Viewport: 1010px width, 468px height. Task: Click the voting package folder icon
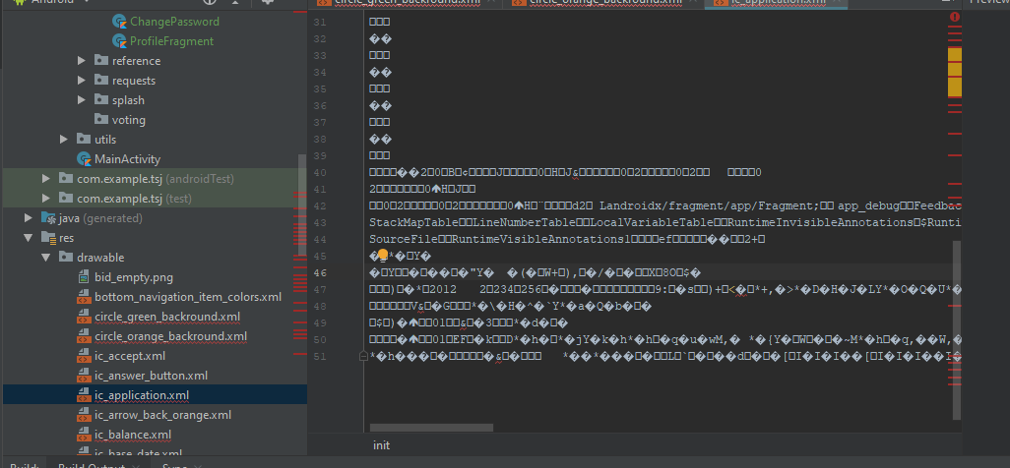[101, 119]
